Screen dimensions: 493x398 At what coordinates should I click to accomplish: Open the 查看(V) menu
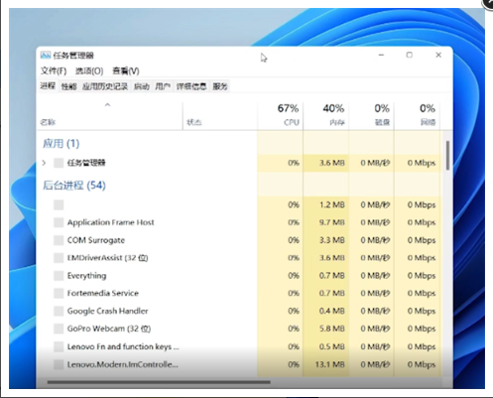(126, 70)
